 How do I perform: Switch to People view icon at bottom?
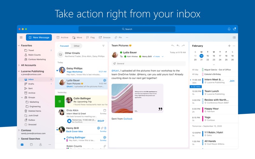pos(40,145)
